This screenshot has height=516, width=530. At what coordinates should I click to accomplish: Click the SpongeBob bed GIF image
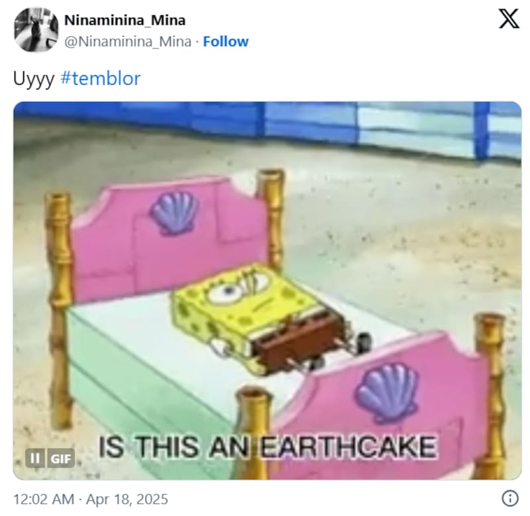(268, 290)
